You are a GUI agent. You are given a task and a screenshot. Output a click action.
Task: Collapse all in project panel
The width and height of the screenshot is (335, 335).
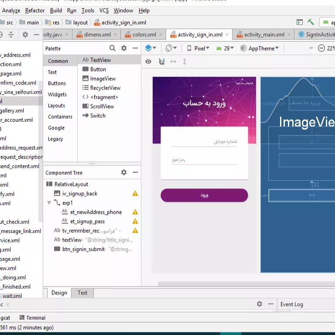(x=11, y=34)
